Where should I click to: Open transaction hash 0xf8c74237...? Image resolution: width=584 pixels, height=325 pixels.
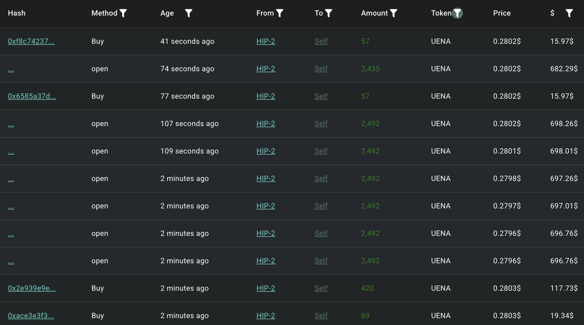pyautogui.click(x=31, y=41)
